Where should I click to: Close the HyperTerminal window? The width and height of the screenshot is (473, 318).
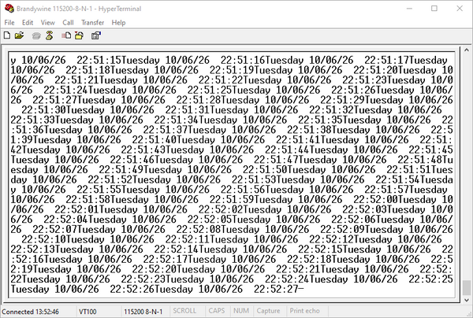(x=460, y=9)
